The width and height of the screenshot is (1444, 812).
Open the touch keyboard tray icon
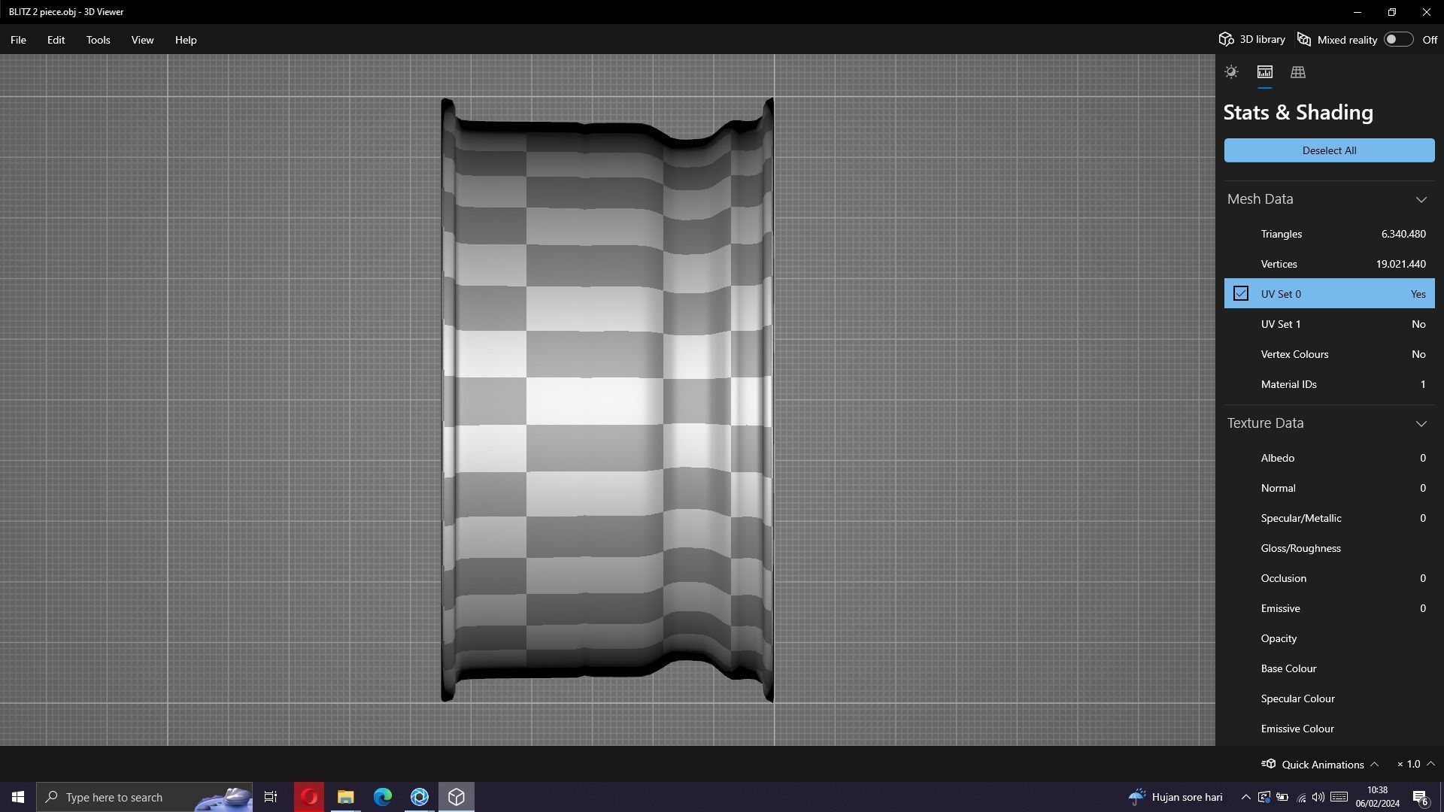tap(1339, 797)
